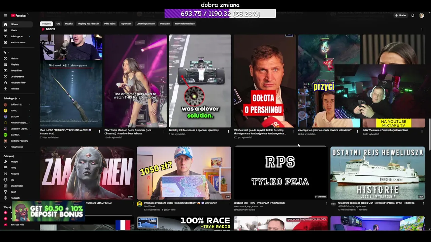Select Nowe rekomendacje filter chip
Image resolution: width=431 pixels, height=242 pixels.
[185, 24]
